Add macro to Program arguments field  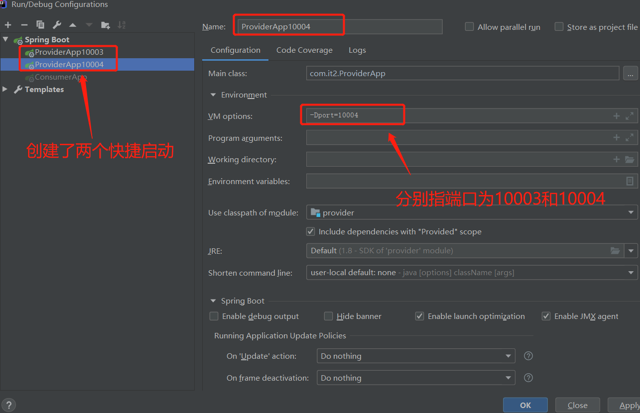pos(617,137)
